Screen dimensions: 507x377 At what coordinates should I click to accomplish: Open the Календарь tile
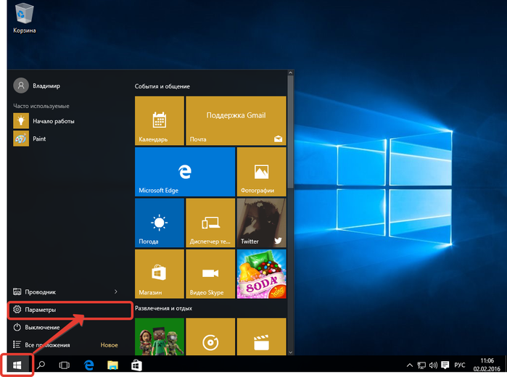pyautogui.click(x=160, y=120)
